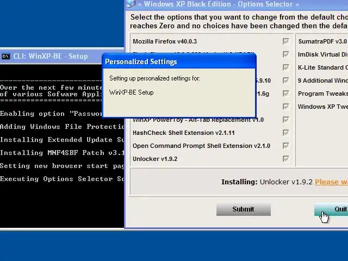The image size is (348, 261).
Task: Toggle the Mozilla Firefox v40.0.3 checkbox
Action: tap(286, 41)
